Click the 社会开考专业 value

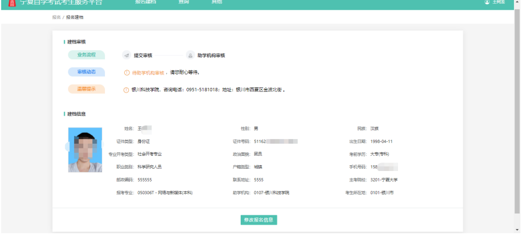click(x=150, y=154)
